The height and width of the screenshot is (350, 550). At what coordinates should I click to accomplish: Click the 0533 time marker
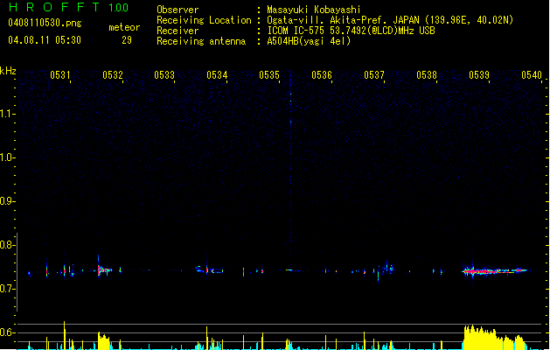coord(164,74)
